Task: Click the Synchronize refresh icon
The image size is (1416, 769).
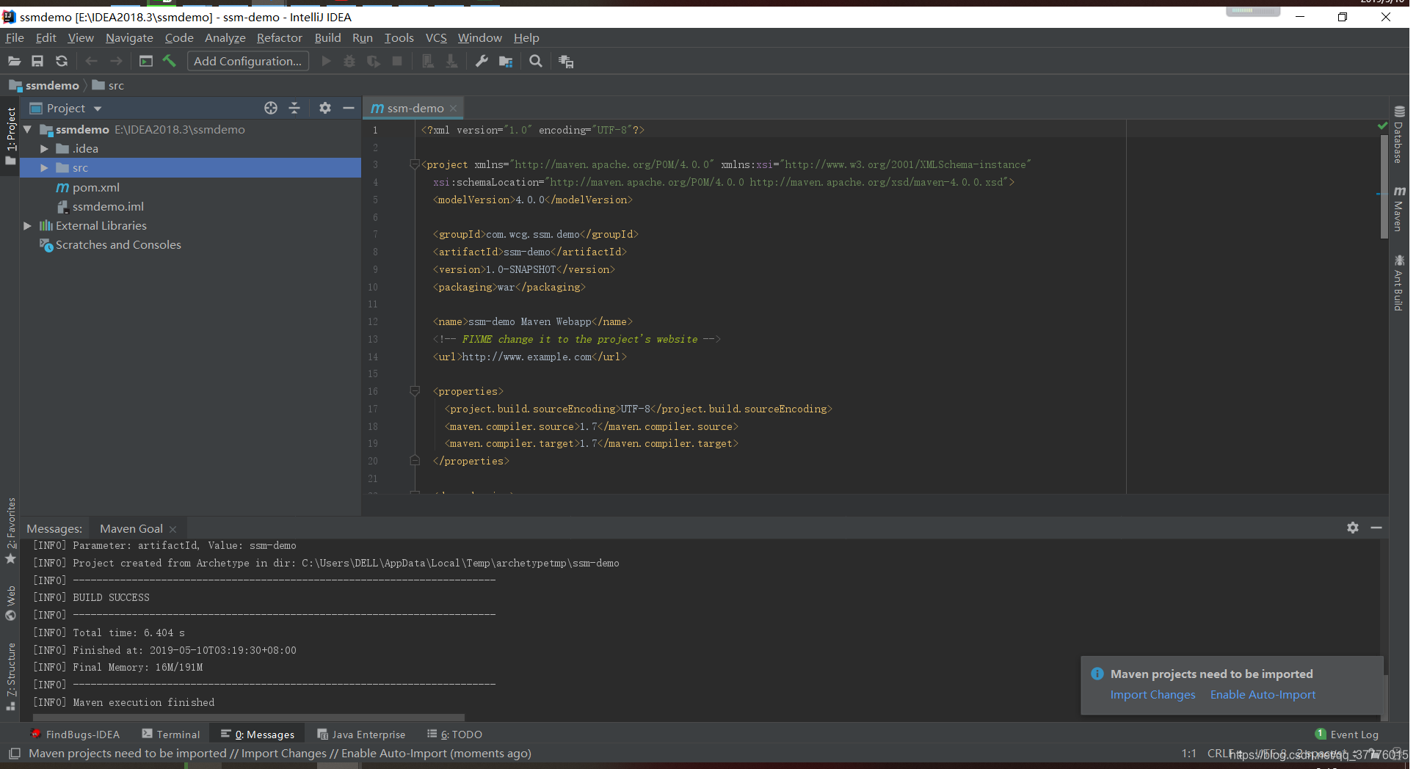Action: [x=62, y=62]
